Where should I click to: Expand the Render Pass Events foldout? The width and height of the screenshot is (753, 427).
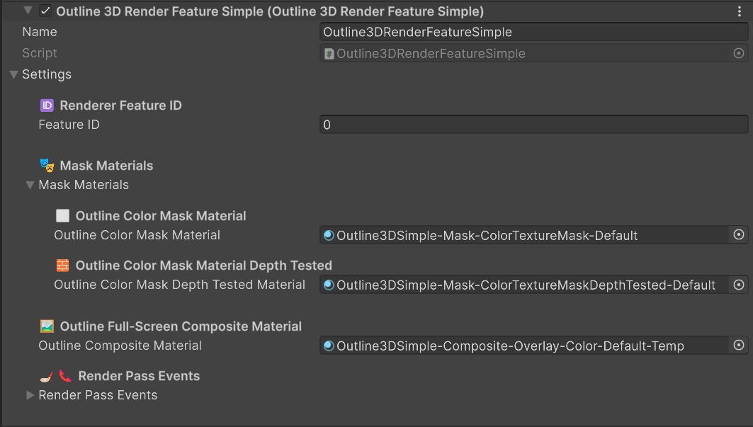click(30, 395)
